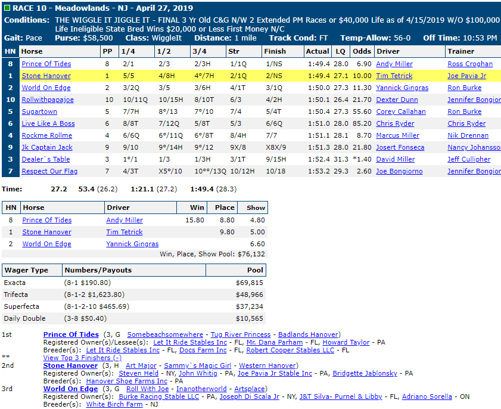Open White Birch Farm breeder link
The height and width of the screenshot is (409, 501).
pyautogui.click(x=114, y=404)
